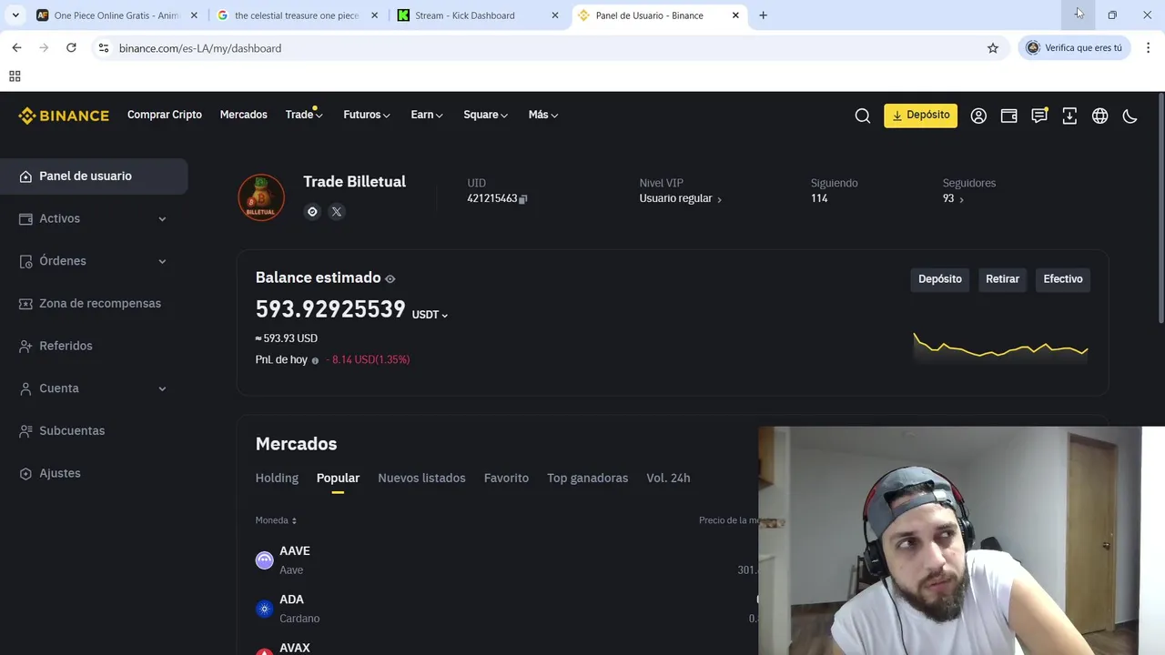This screenshot has height=655, width=1165.
Task: Click the Binance Square profile icon
Action: [312, 212]
